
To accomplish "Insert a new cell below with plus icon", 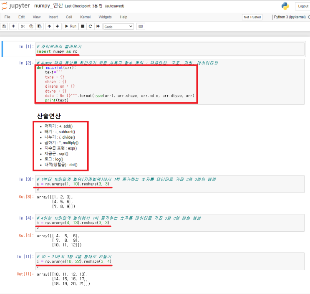I will [14, 26].
